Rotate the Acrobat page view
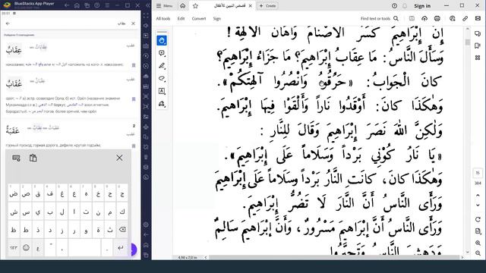This screenshot has width=486, height=273. point(478,219)
